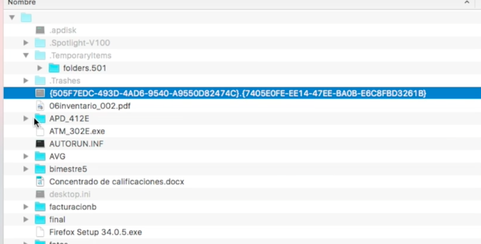Click the folders.501 folder icon
This screenshot has width=481, height=244.
54,68
